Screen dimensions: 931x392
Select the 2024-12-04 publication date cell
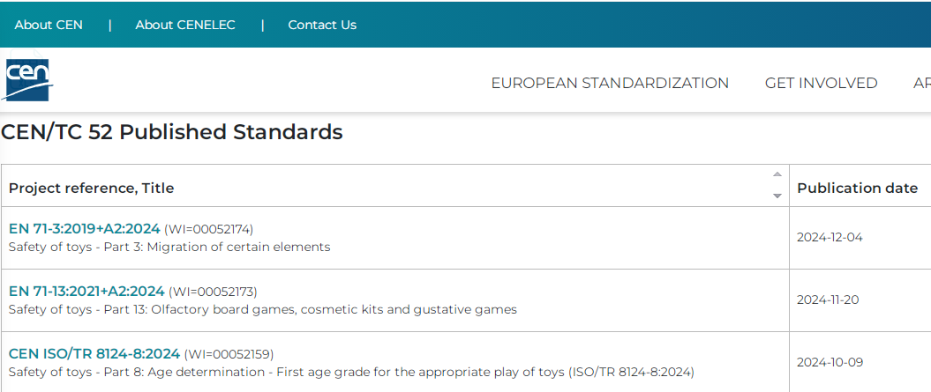(x=830, y=237)
